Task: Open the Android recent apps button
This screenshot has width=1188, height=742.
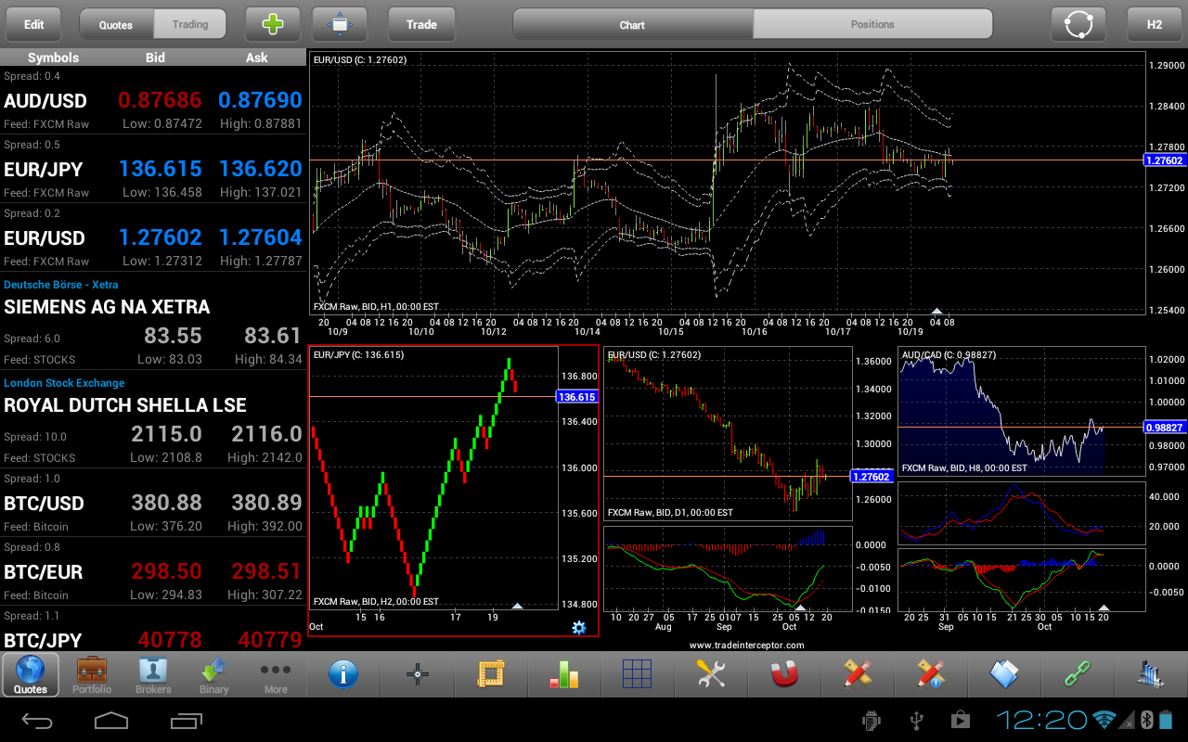Action: pos(186,720)
